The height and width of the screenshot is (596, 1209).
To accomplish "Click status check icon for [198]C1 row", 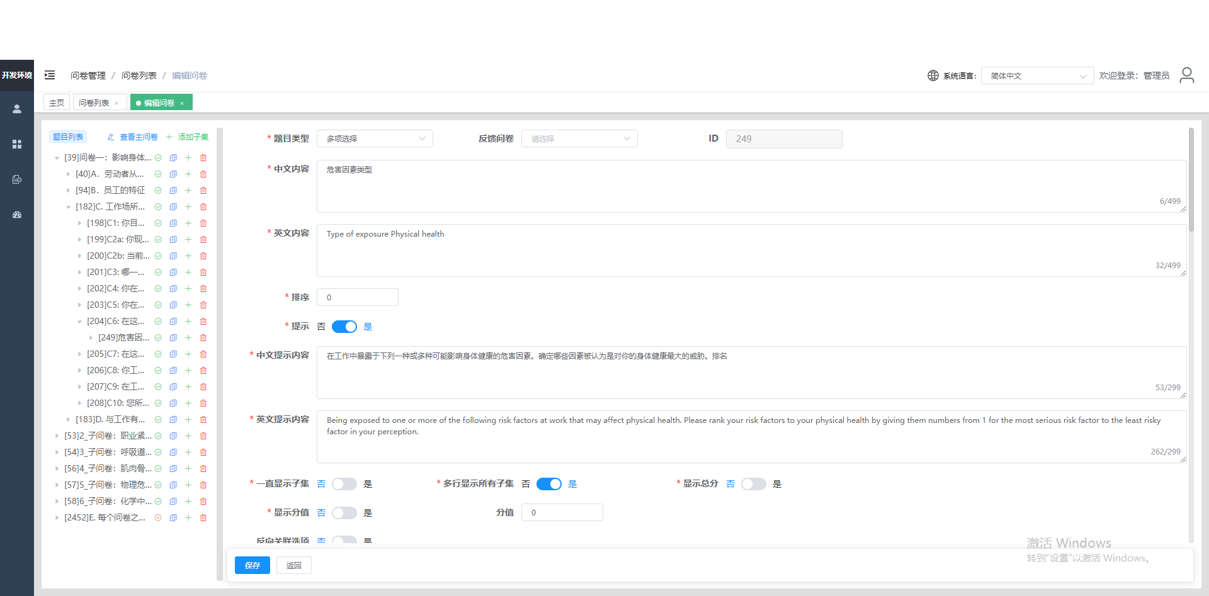I will tap(158, 223).
